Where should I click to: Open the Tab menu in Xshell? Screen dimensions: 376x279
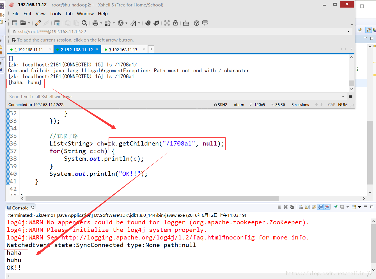pyautogui.click(x=69, y=13)
